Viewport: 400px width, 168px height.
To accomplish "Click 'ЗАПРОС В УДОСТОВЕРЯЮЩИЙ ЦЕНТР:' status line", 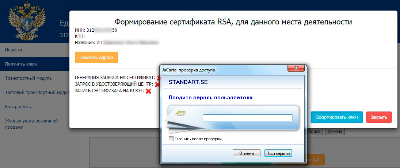I will point(114,84).
